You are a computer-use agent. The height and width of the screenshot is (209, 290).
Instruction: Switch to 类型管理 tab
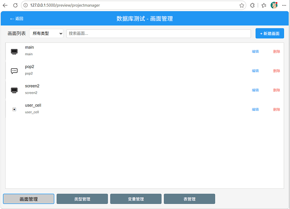click(x=82, y=199)
